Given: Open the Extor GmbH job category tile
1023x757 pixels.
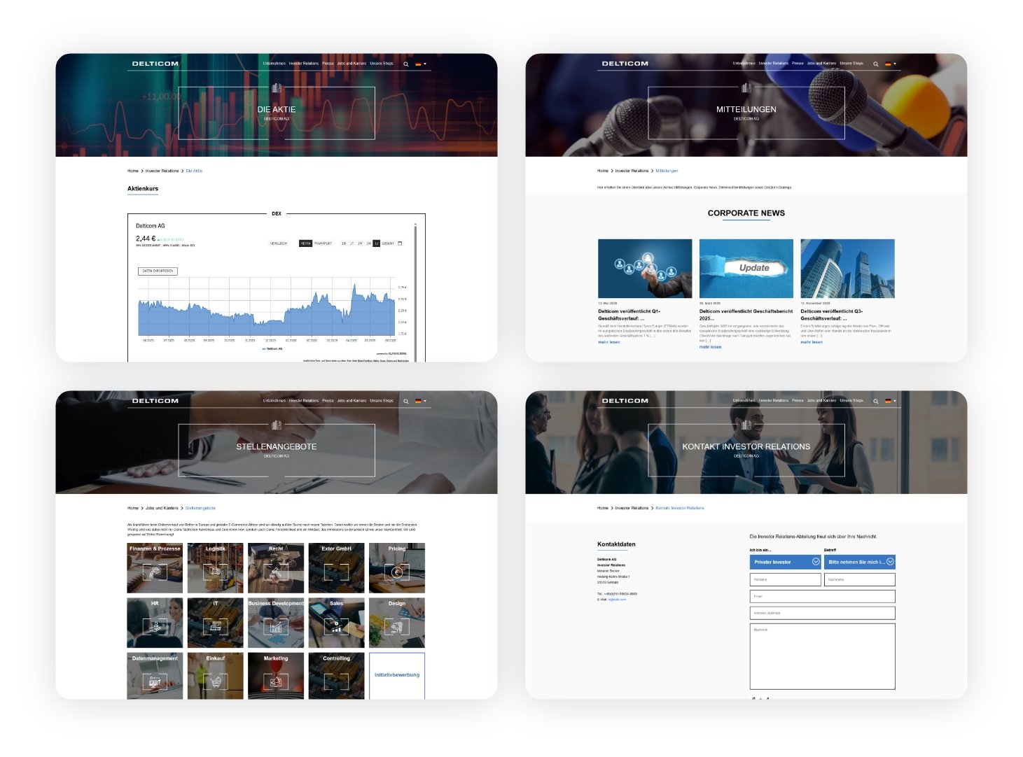Looking at the screenshot, I should point(336,568).
